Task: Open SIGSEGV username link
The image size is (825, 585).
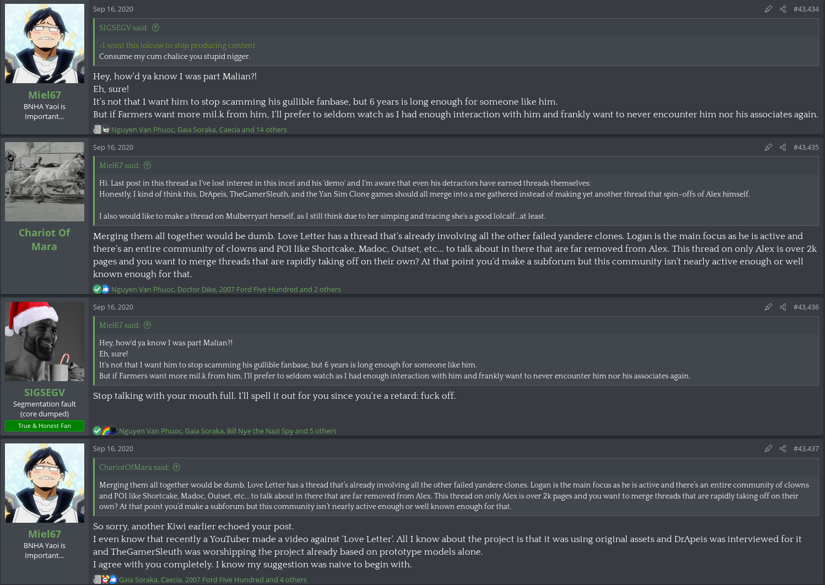Action: pos(44,392)
